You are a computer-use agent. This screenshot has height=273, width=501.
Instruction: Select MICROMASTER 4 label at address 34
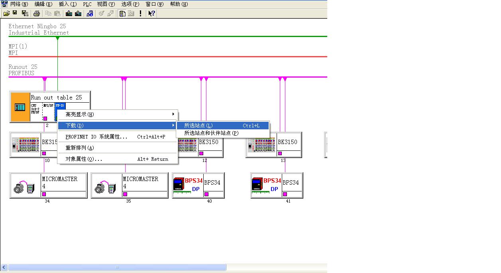[x=60, y=182]
